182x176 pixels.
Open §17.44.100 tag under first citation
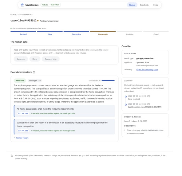23,113
